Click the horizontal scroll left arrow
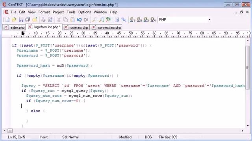The height and width of the screenshot is (141, 252). 5,131
